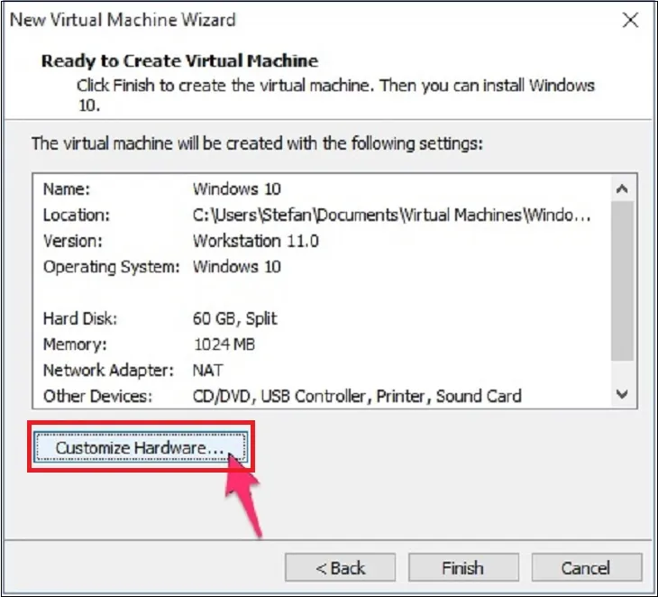Click the 'Ready to Create Virtual Machine' heading
Screen dimensions: 658x597
click(x=179, y=61)
